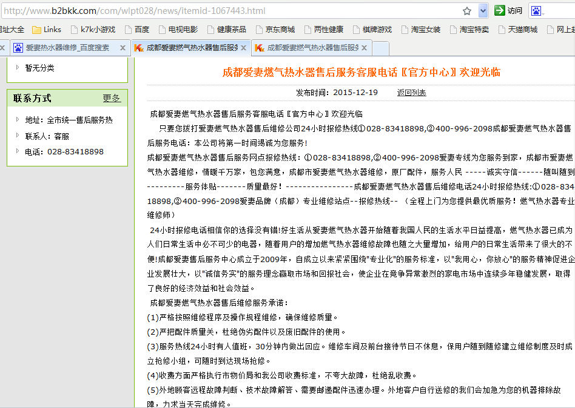Screen dimensions: 575x408
Task: Open the 棋牌游戏 bookmark
Action: click(x=372, y=30)
